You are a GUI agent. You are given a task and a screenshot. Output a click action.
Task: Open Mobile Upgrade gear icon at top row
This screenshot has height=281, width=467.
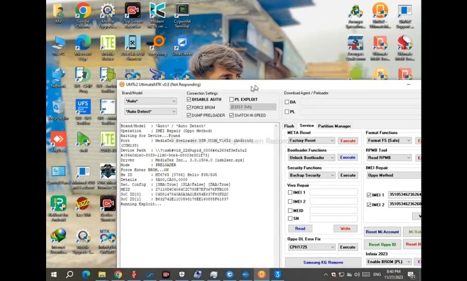(x=108, y=16)
